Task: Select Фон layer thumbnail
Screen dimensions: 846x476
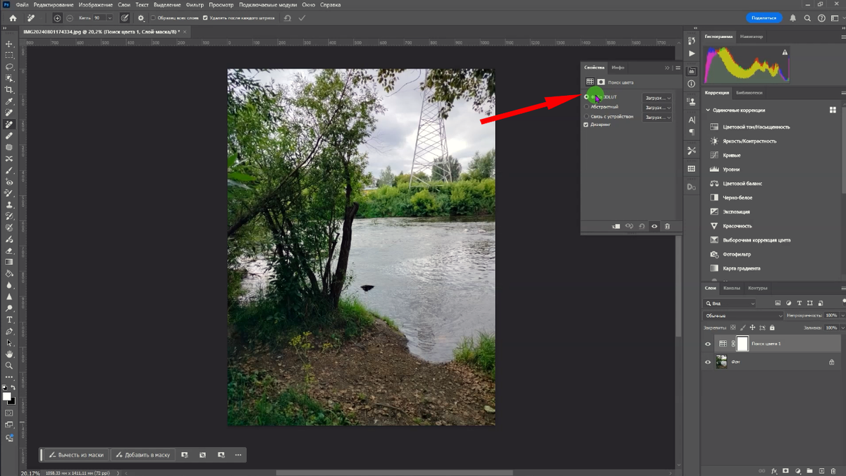Action: (x=722, y=362)
